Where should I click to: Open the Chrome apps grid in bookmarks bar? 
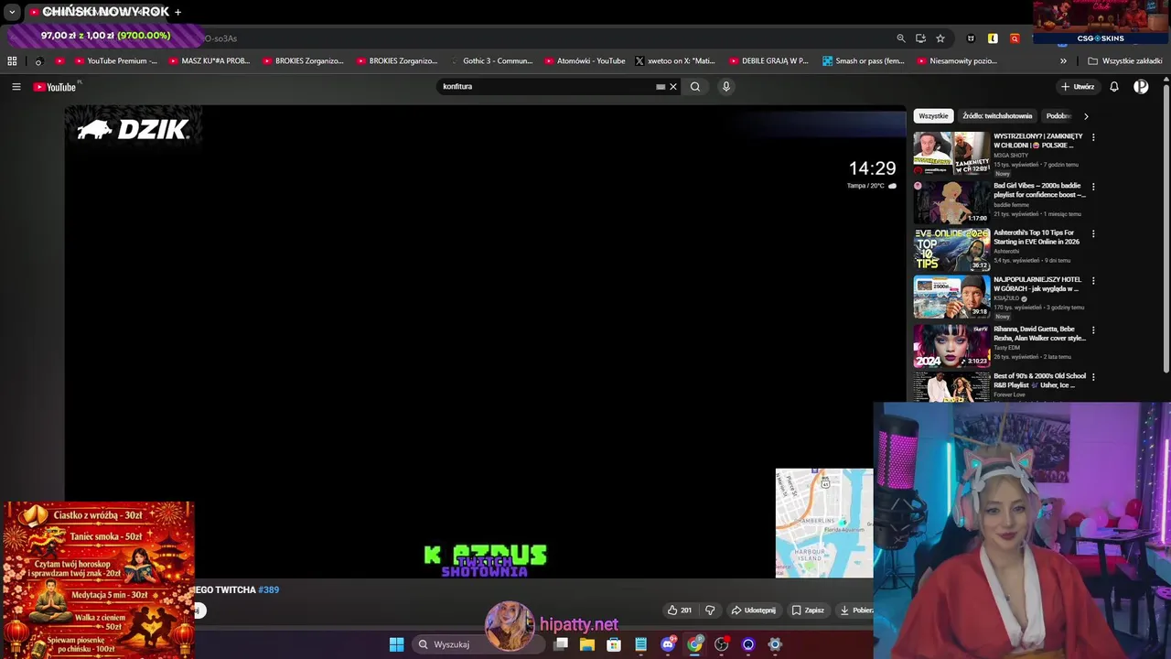[12, 61]
